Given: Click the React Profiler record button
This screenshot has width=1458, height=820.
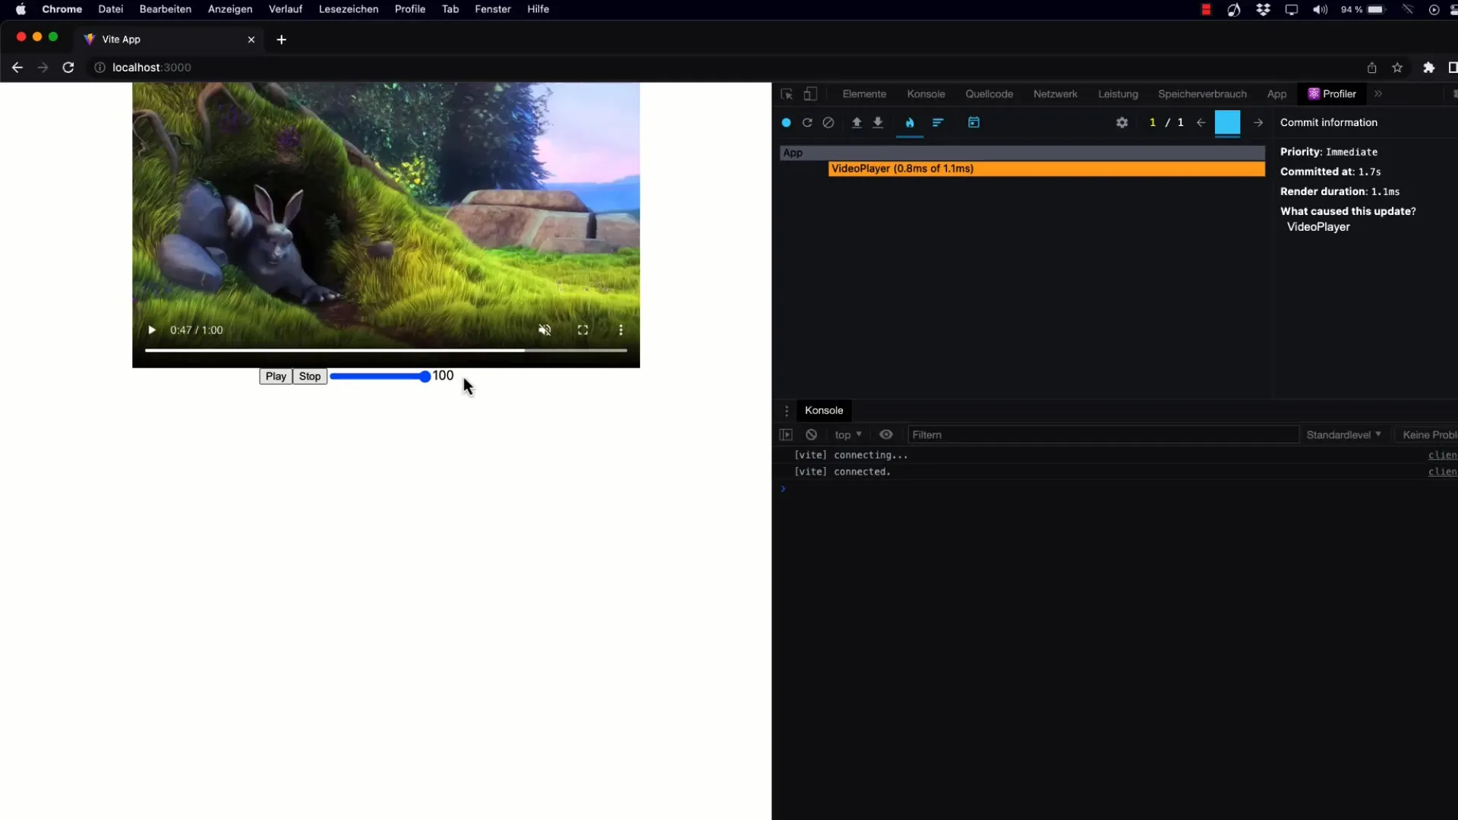Looking at the screenshot, I should click(787, 122).
